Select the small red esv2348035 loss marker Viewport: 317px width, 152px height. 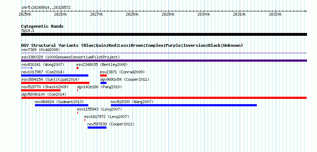tap(77, 68)
